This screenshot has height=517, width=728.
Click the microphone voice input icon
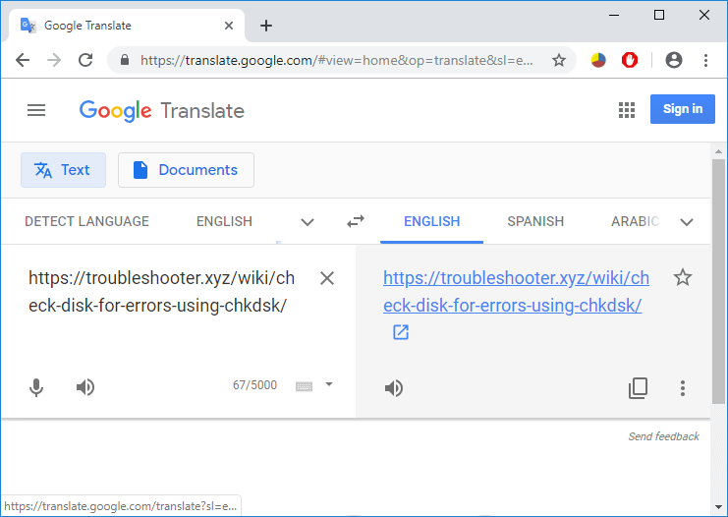tap(36, 387)
